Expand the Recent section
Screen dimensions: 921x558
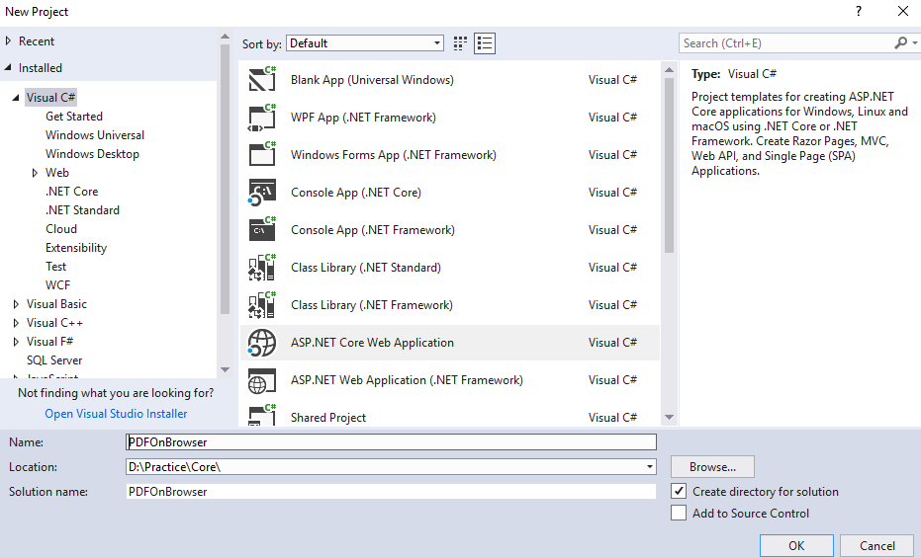point(8,41)
